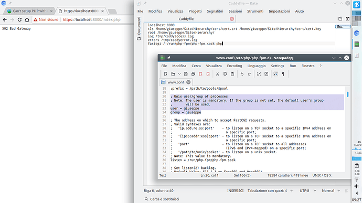Open Kate Aiuto menu
362x203 pixels.
(x=299, y=11)
